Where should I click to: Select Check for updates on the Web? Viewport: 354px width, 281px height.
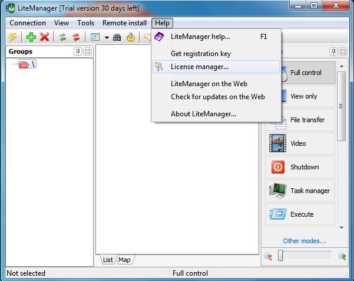pyautogui.click(x=216, y=97)
